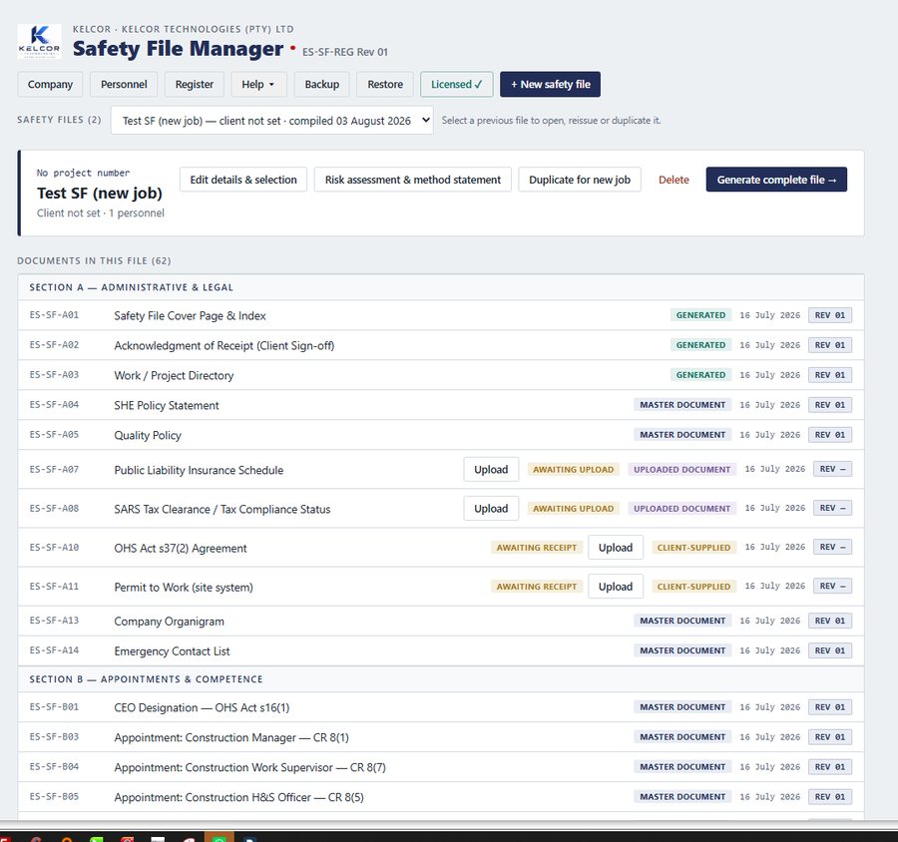Open the Company settings
Viewport: 898px width, 842px height.
(51, 84)
